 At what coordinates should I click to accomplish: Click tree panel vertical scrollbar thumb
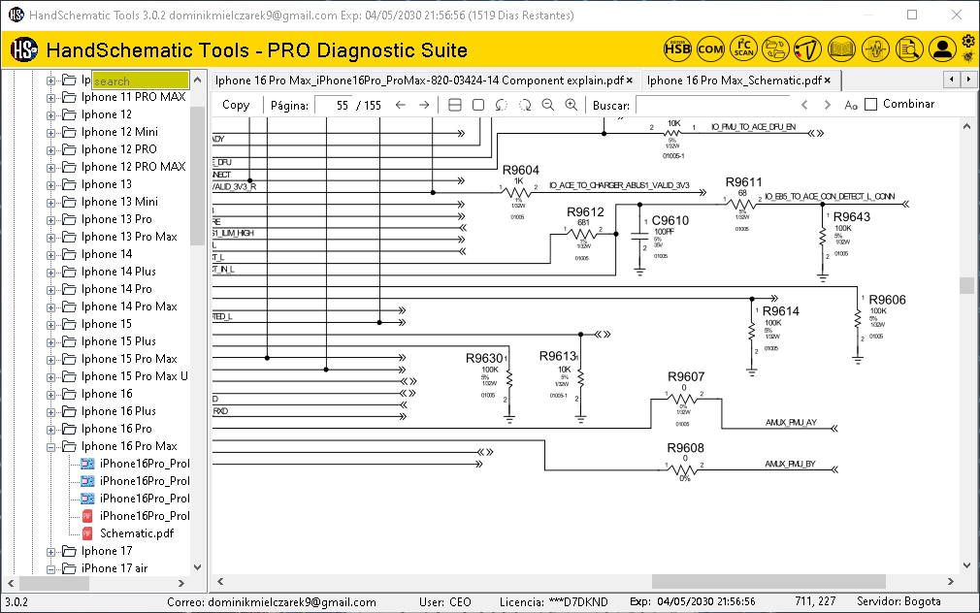[198, 177]
